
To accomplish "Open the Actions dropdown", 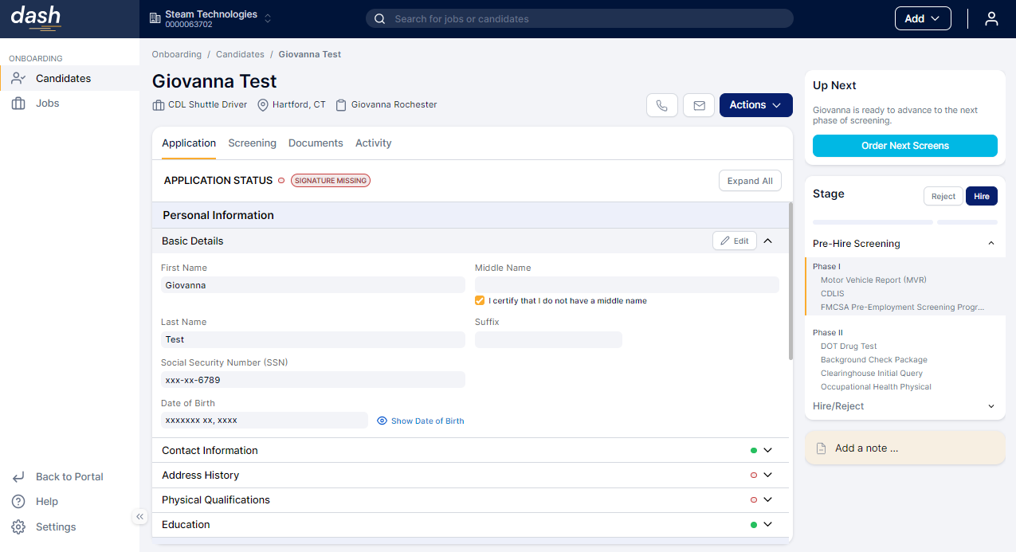I will [x=755, y=105].
